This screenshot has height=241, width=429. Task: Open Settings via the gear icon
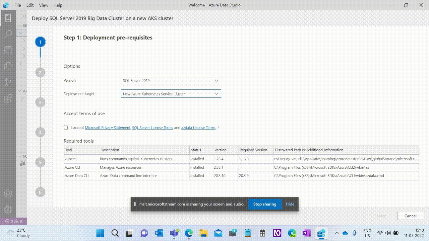(8, 209)
